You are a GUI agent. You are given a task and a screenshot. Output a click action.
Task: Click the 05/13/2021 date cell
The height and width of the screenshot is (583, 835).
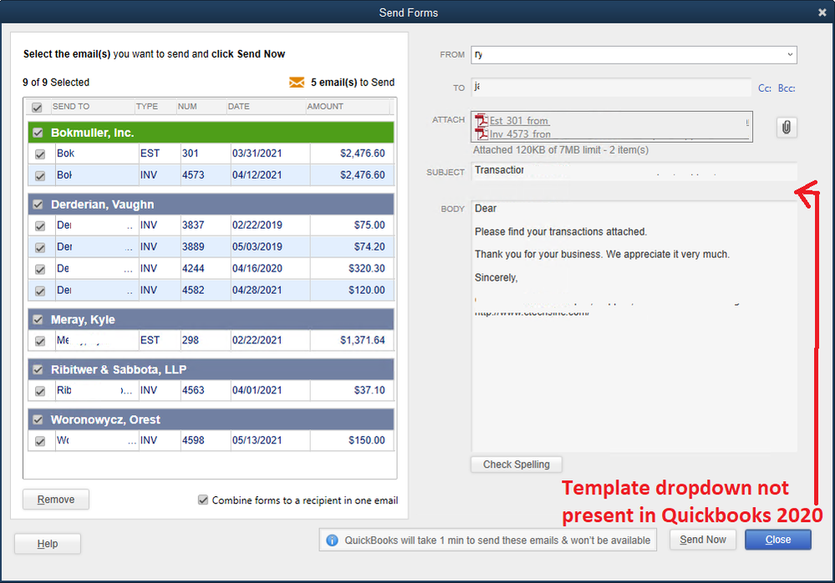270,440
